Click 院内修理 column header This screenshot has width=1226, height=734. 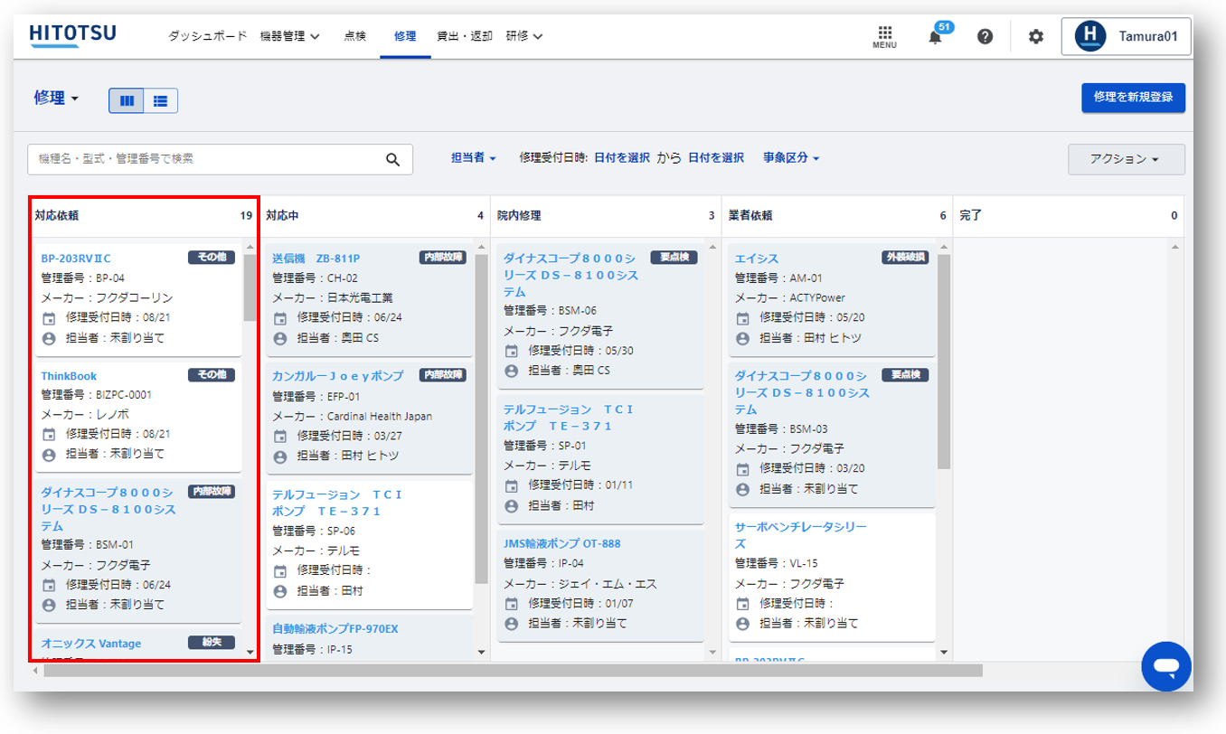tap(606, 216)
